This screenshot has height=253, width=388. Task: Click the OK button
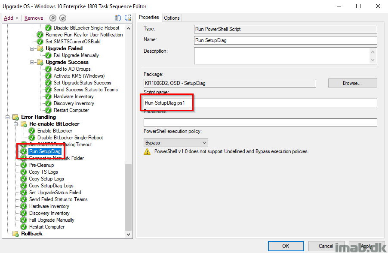click(x=286, y=246)
